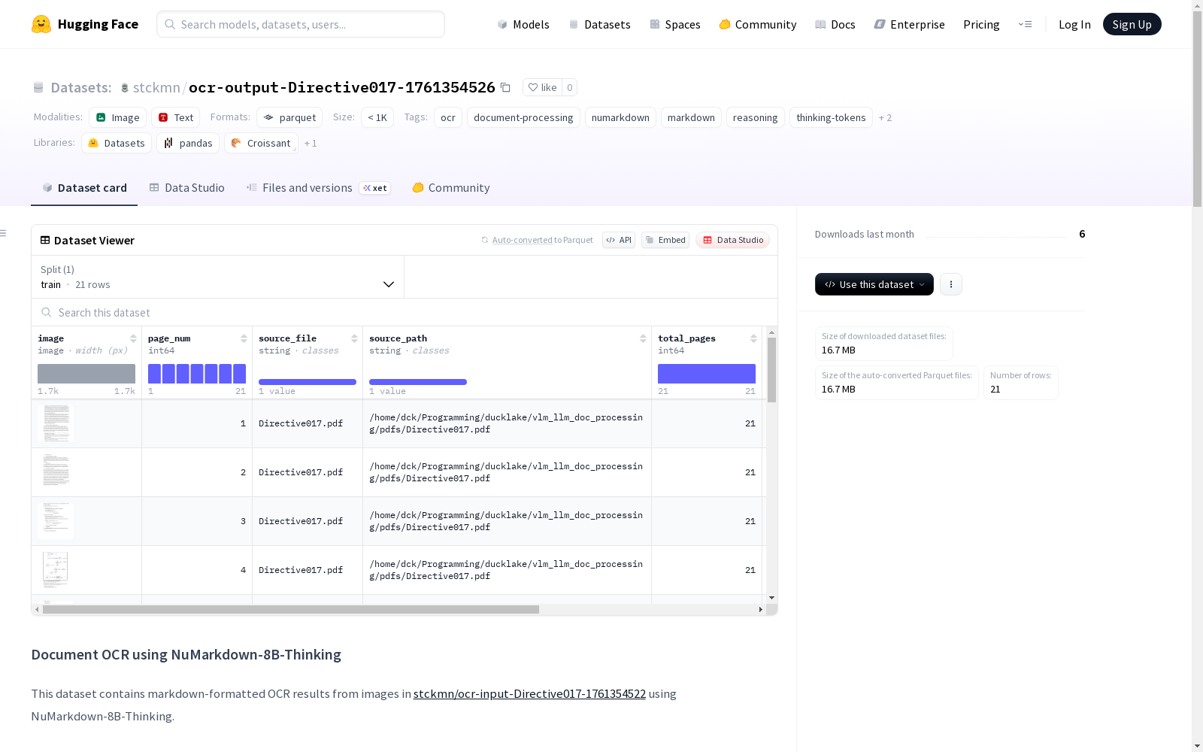This screenshot has width=1203, height=752.
Task: Sort the source_path column
Action: (643, 338)
